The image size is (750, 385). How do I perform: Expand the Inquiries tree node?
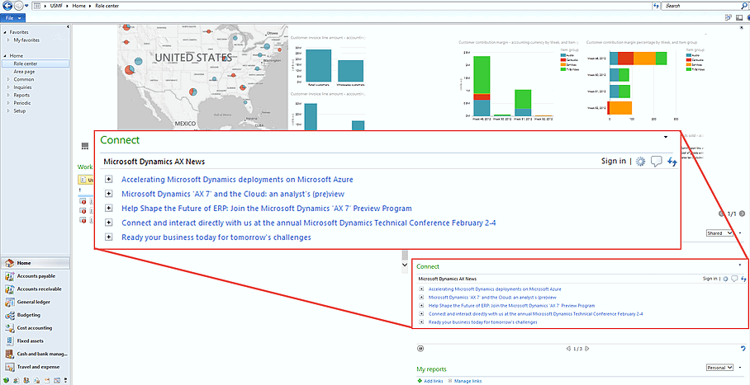coord(8,87)
